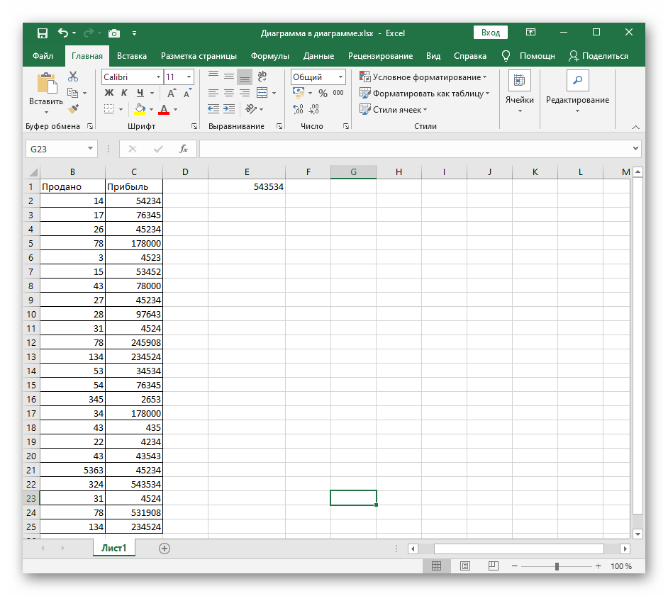Viewport: 668px width, 596px height.
Task: Click the Name Box showing G23
Action: tap(55, 149)
